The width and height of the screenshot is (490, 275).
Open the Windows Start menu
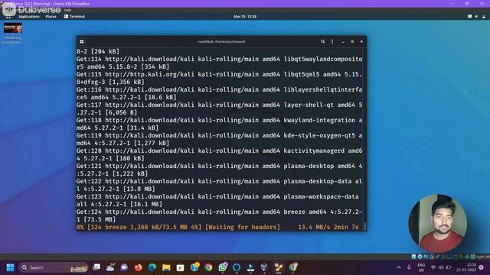coord(10,267)
